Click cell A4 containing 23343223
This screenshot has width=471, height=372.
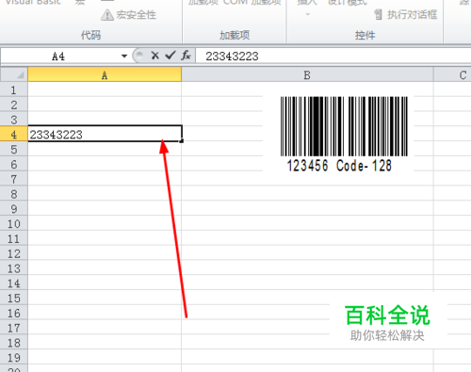coord(105,135)
